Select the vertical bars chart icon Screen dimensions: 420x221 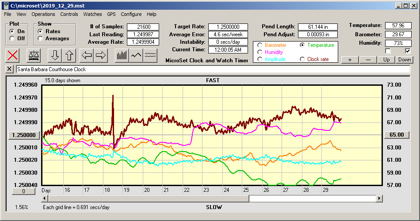tap(122, 55)
